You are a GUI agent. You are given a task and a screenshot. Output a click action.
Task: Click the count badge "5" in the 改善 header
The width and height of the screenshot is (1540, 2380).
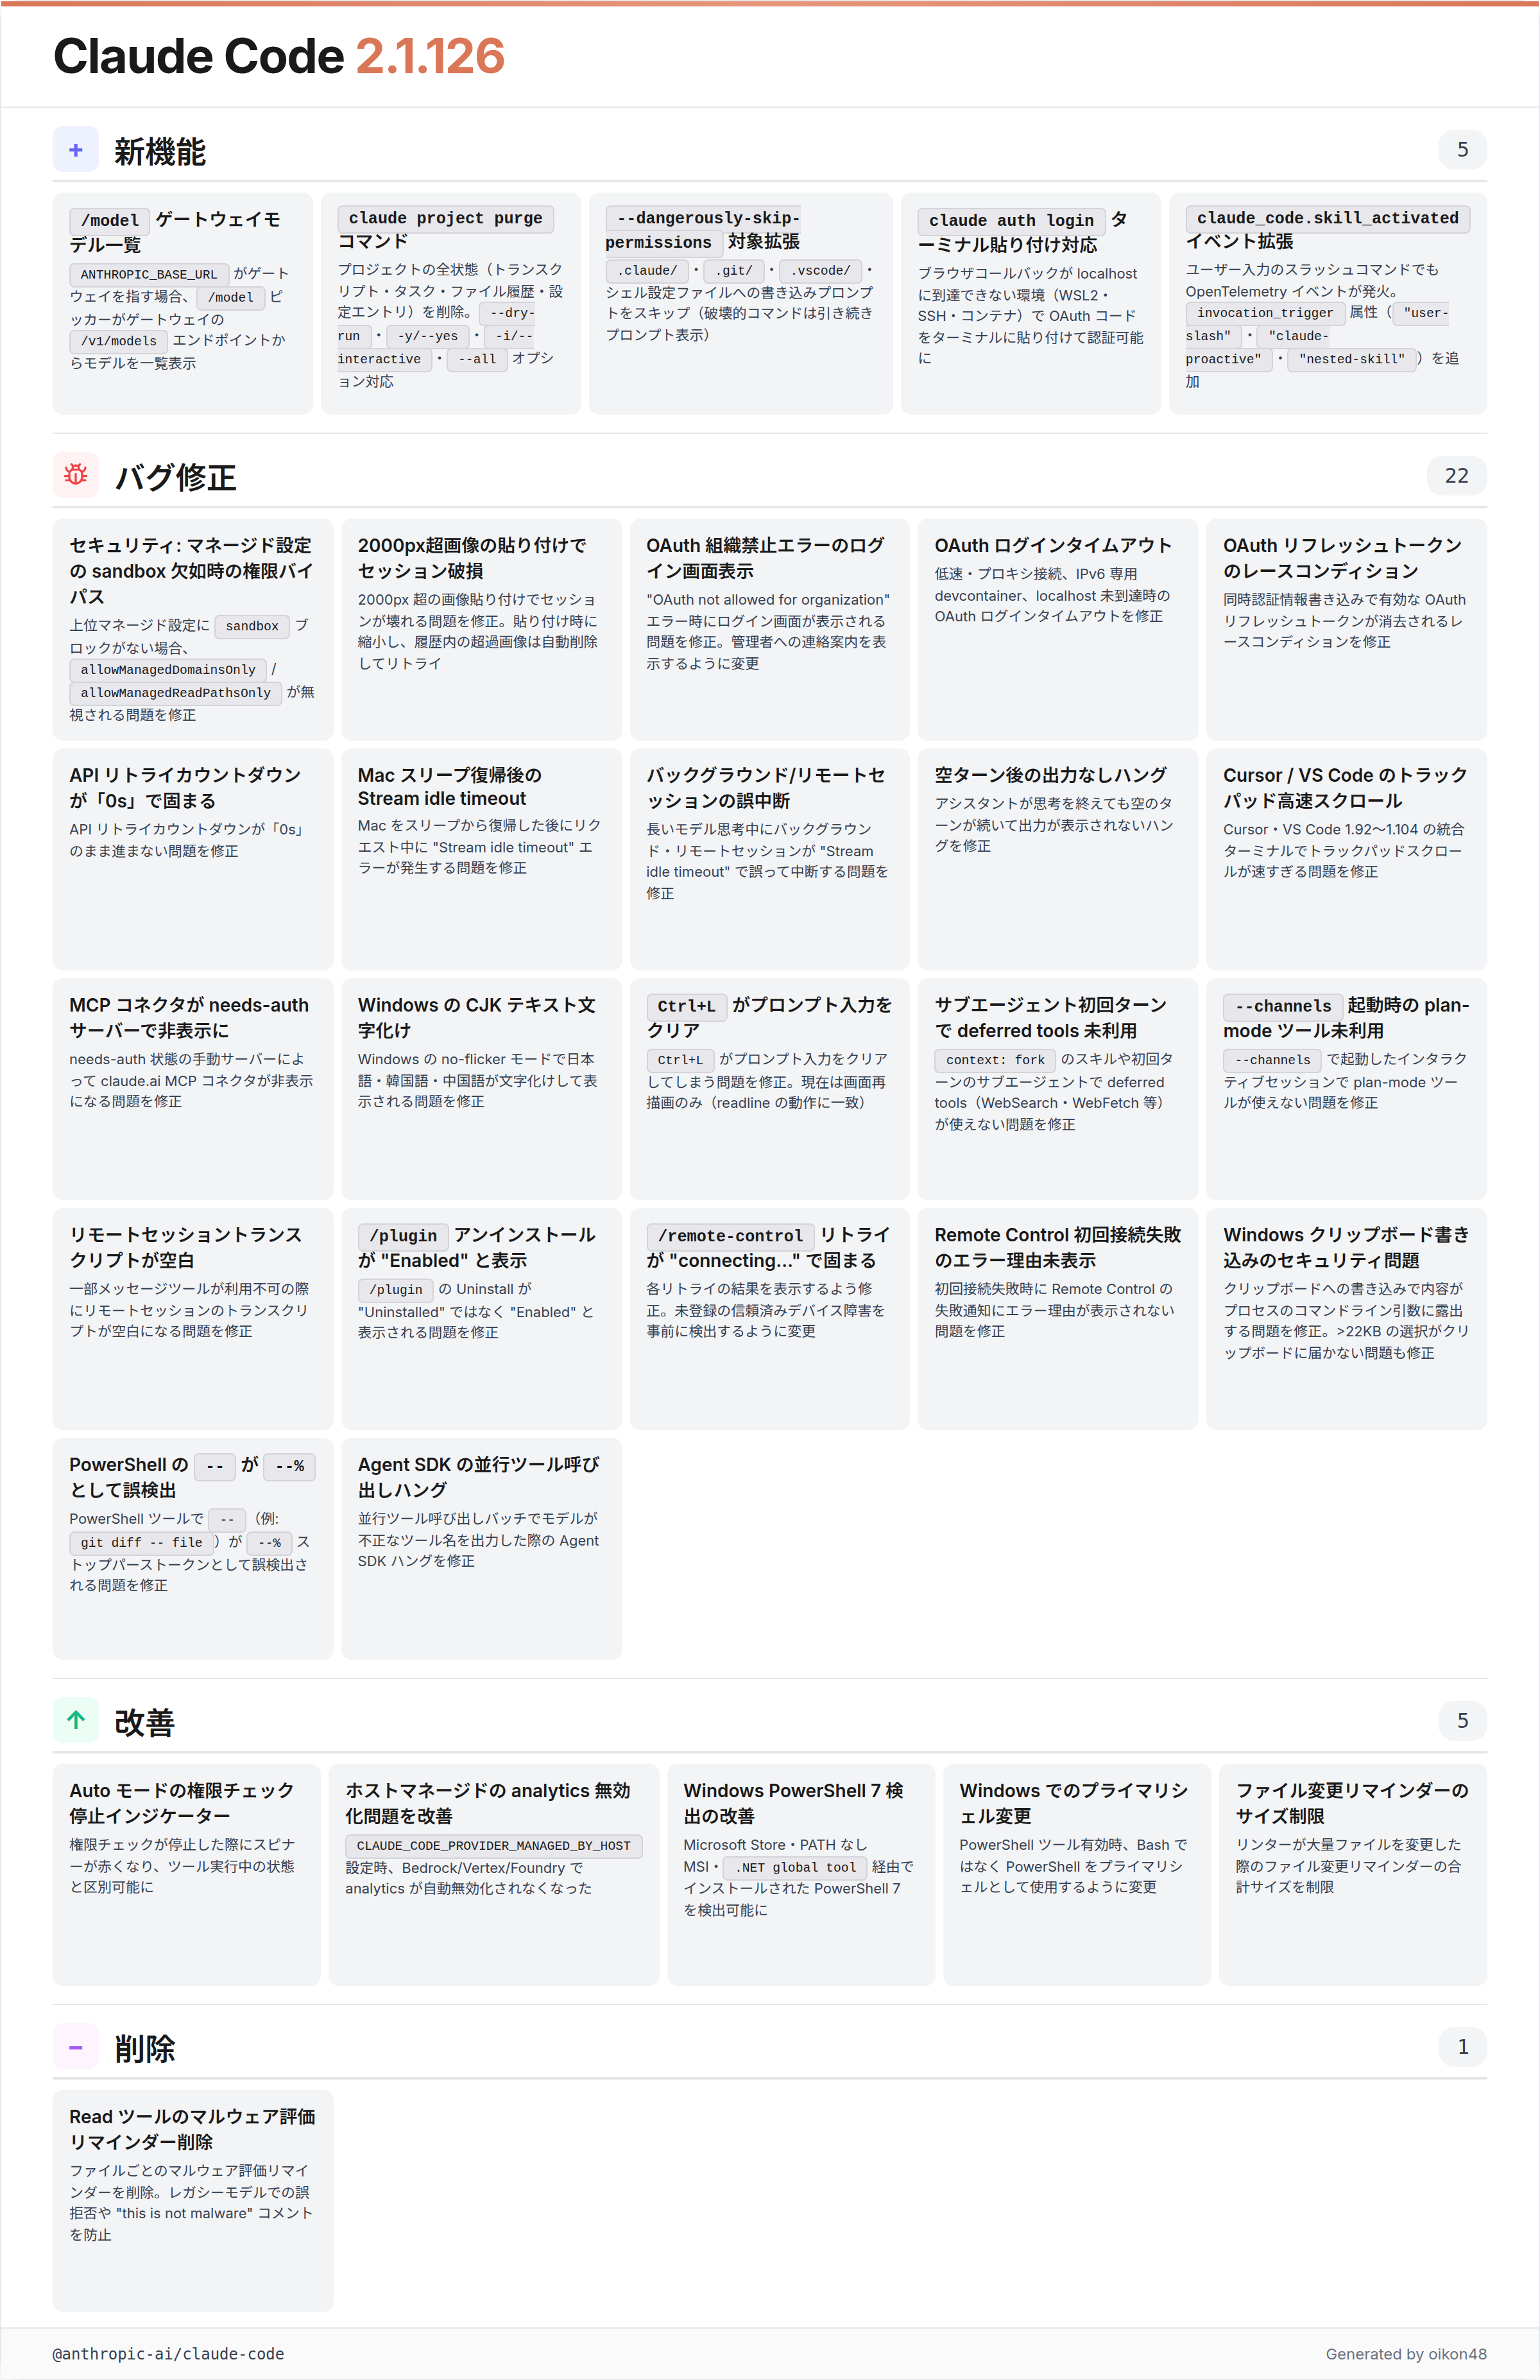[1462, 1721]
